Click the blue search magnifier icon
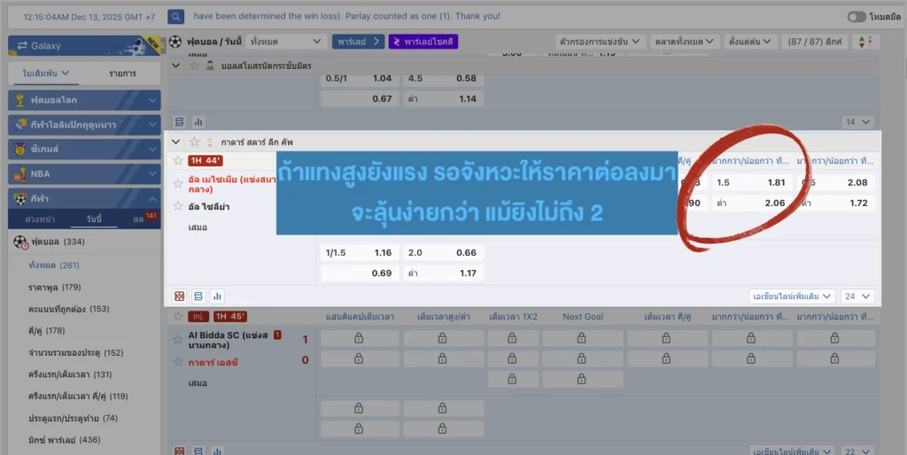 tap(176, 17)
